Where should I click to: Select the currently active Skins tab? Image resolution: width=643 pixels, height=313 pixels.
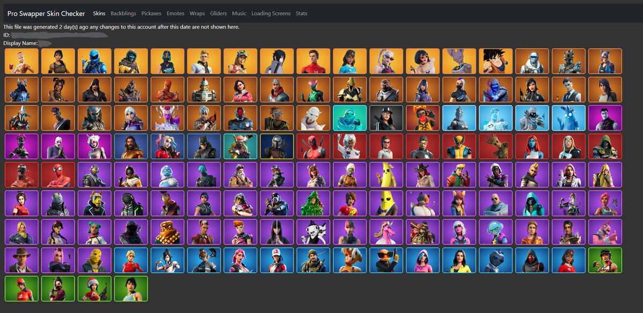click(99, 13)
